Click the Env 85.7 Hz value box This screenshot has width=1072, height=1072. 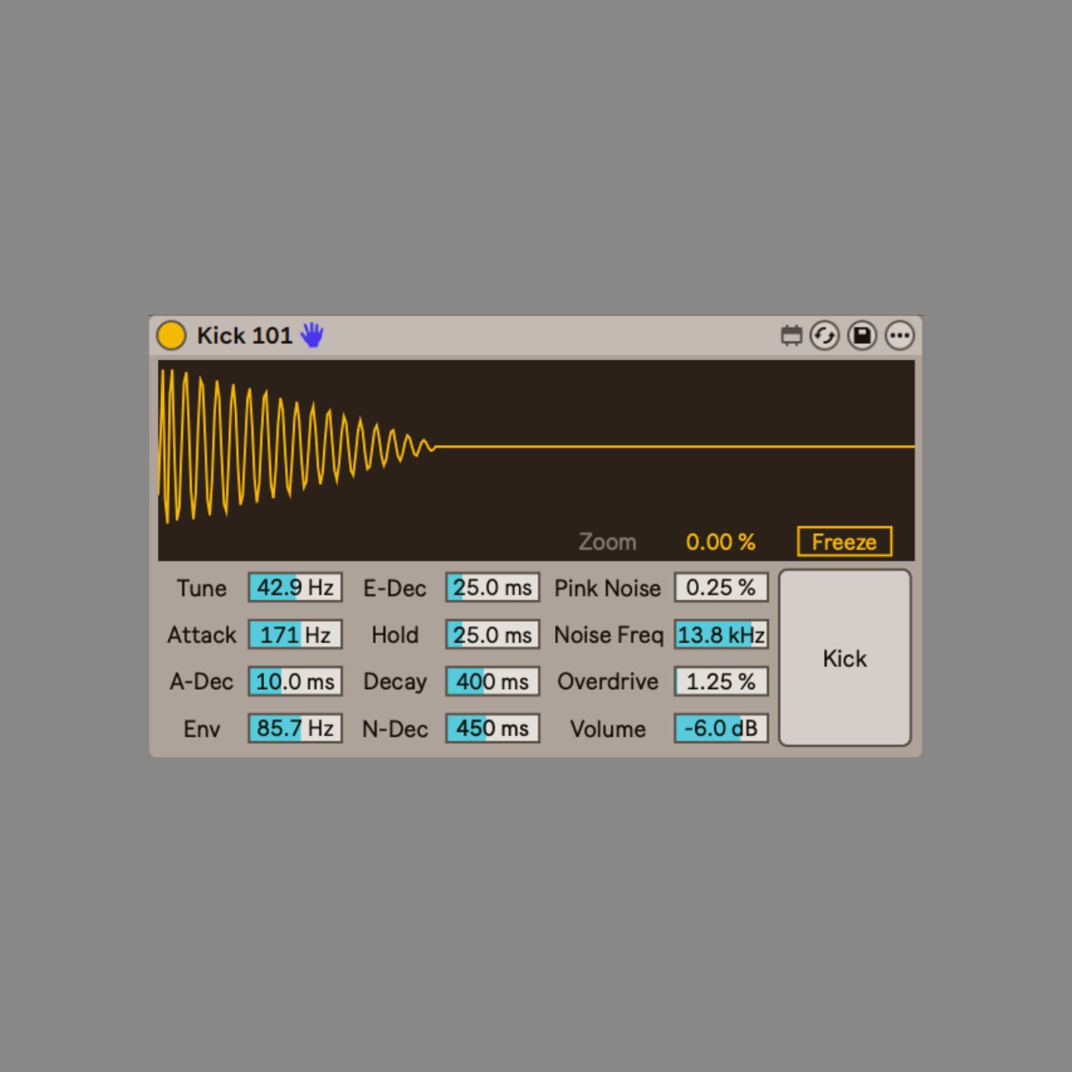295,728
